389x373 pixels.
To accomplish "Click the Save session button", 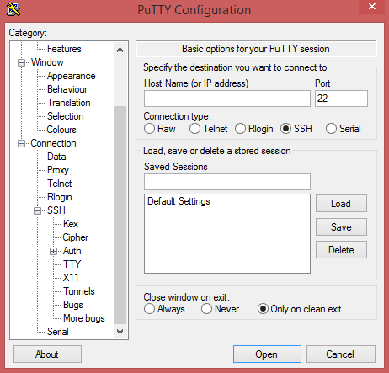I will click(x=341, y=227).
